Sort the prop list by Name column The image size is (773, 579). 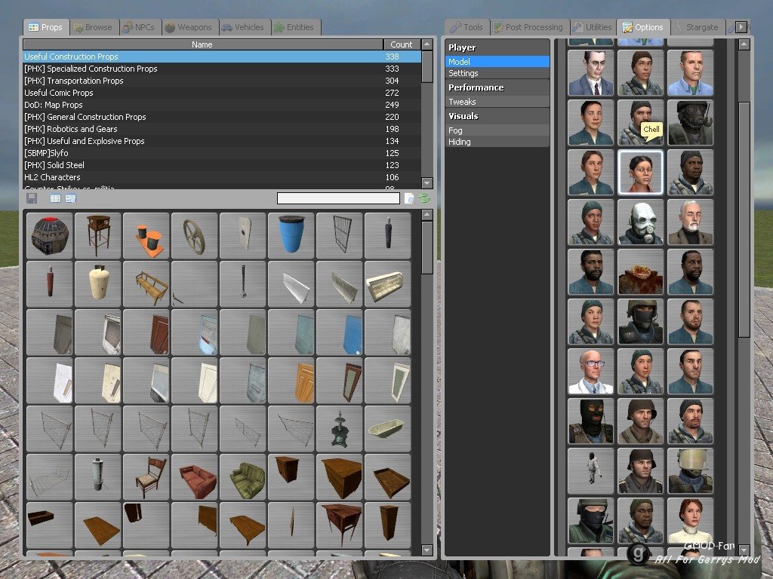tap(202, 44)
